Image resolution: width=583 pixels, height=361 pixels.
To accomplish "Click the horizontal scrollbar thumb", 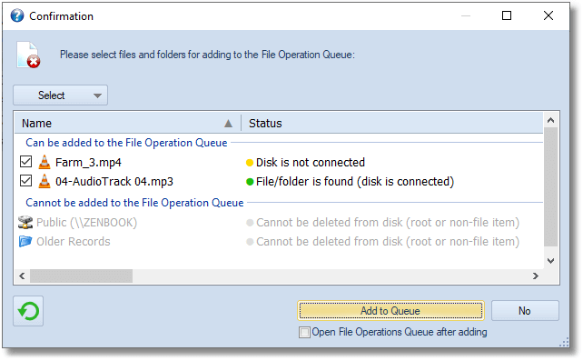I will [81, 276].
